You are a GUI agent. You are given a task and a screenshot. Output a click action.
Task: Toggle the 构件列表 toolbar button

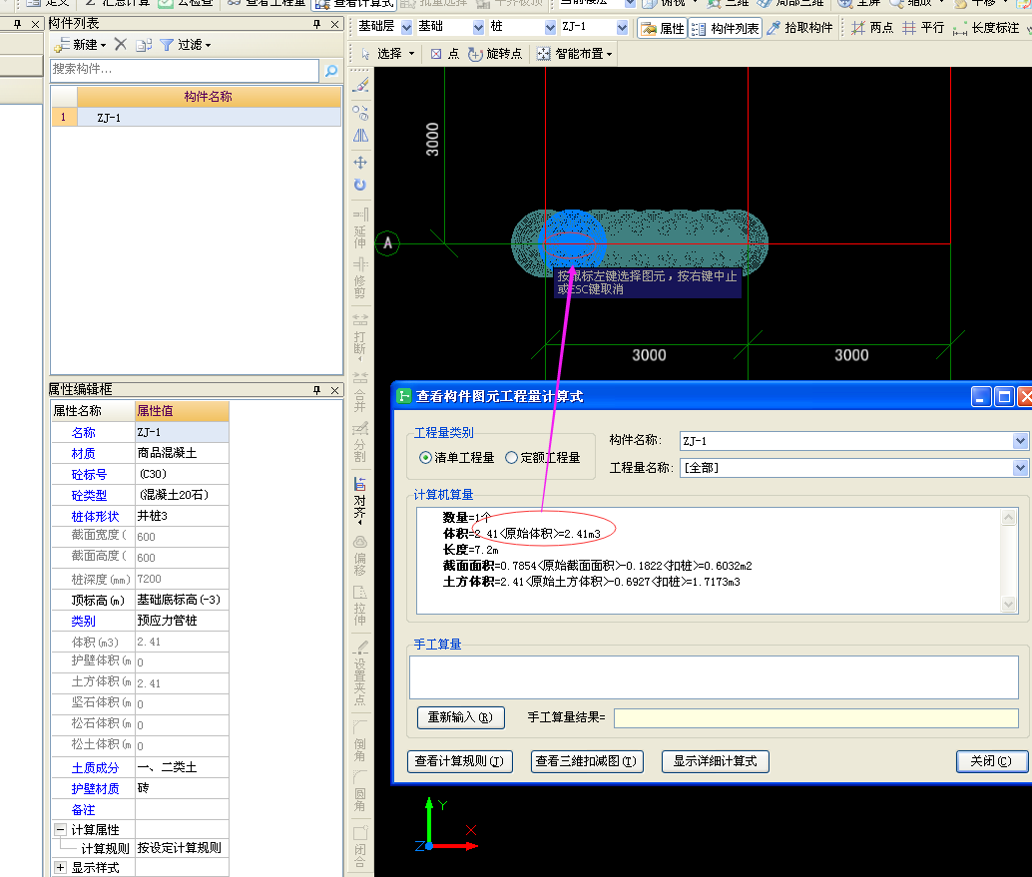pyautogui.click(x=726, y=28)
